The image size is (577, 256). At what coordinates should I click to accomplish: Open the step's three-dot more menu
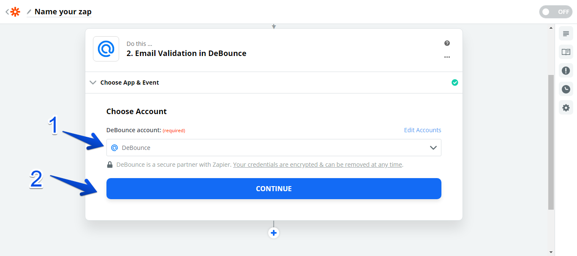tap(447, 57)
